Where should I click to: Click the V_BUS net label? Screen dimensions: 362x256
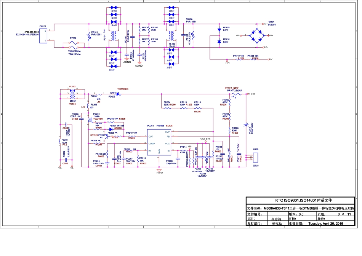pos(251,94)
